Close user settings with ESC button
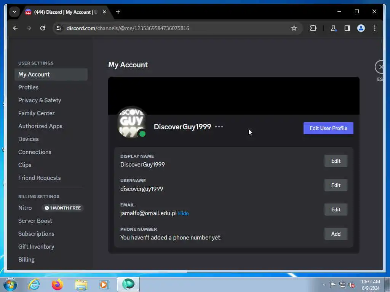The image size is (390, 292). 380,67
